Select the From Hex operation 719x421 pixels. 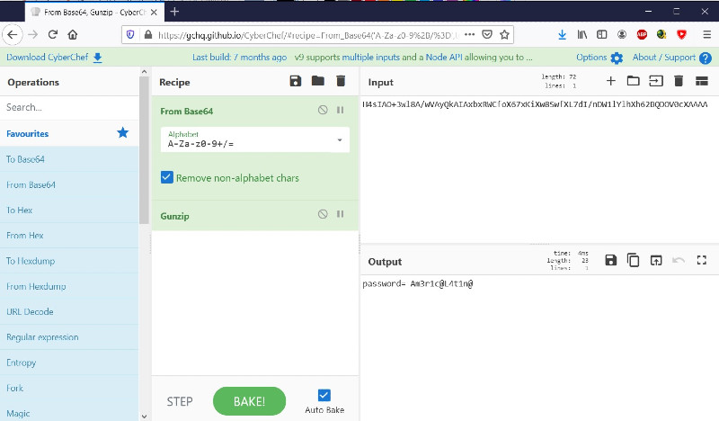tap(69, 235)
